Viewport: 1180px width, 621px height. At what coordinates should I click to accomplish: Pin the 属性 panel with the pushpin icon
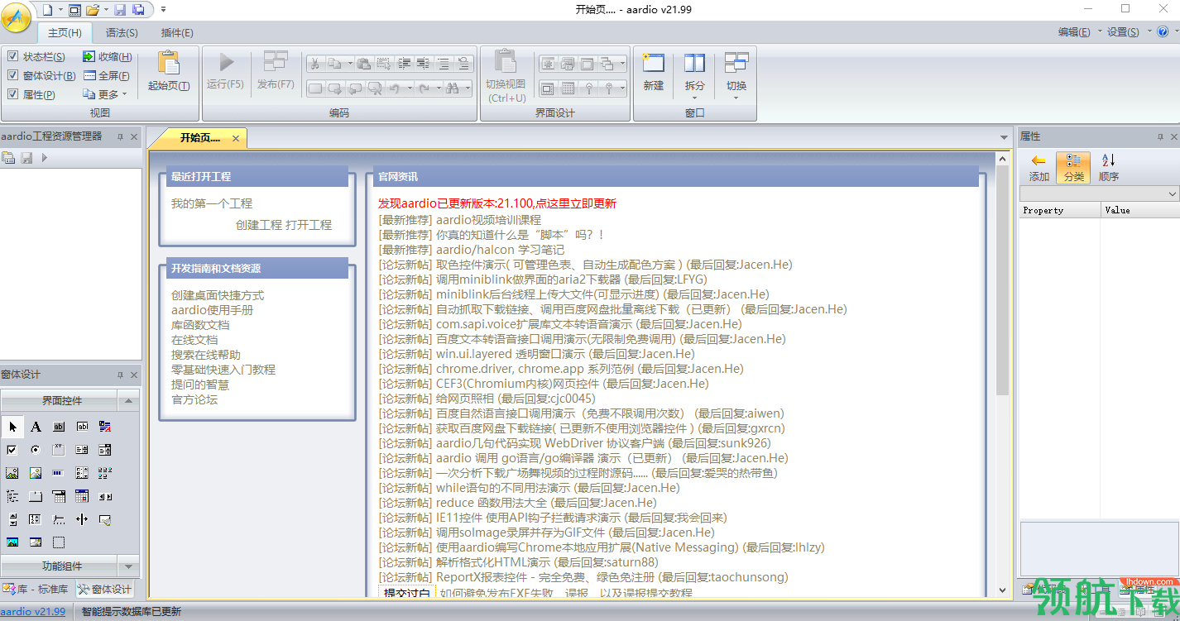point(1160,136)
